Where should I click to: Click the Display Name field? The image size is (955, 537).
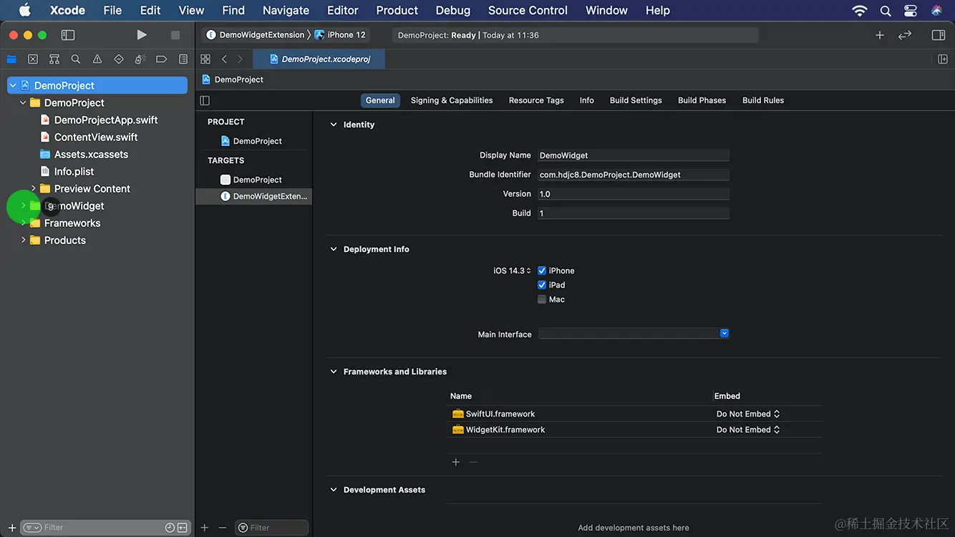[x=634, y=155]
